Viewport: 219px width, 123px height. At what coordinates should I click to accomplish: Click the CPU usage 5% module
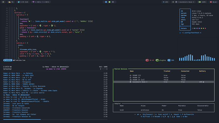(11, 2)
